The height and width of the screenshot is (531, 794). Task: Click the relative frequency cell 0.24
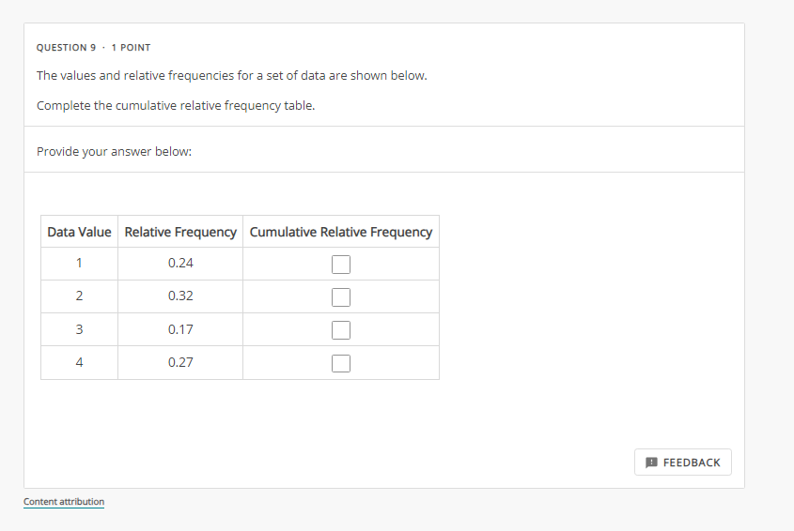[180, 264]
